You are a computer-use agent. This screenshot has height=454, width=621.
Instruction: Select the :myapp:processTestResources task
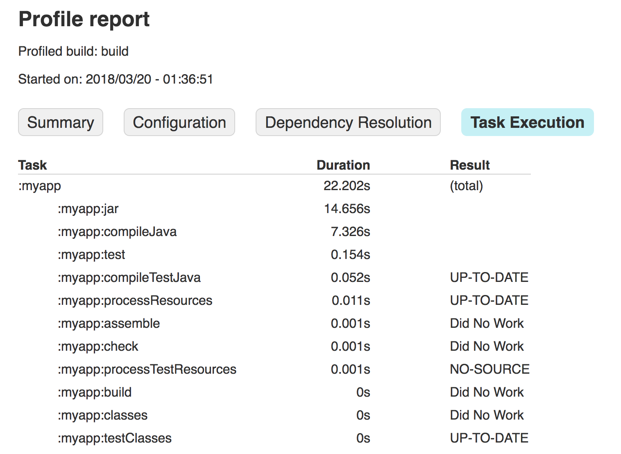[147, 370]
